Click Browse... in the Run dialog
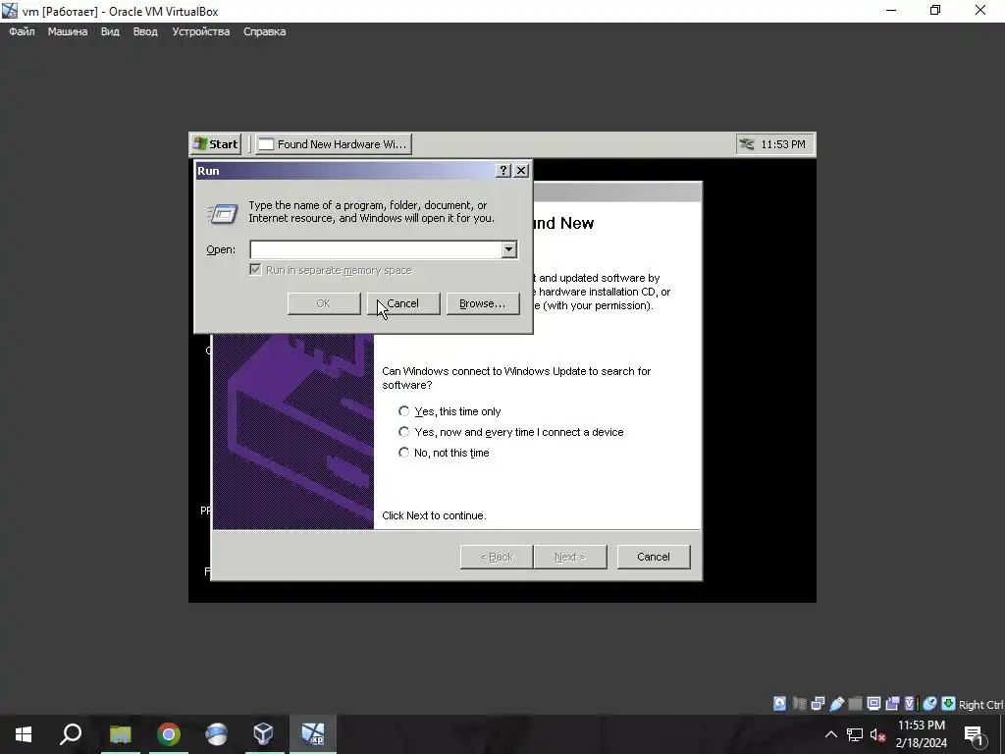Image resolution: width=1005 pixels, height=754 pixels. [483, 303]
